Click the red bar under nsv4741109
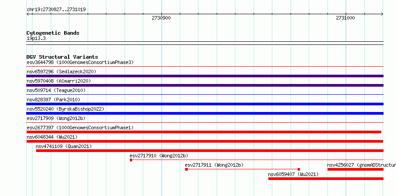Image resolution: width=396 pixels, height=196 pixels. pyautogui.click(x=210, y=151)
